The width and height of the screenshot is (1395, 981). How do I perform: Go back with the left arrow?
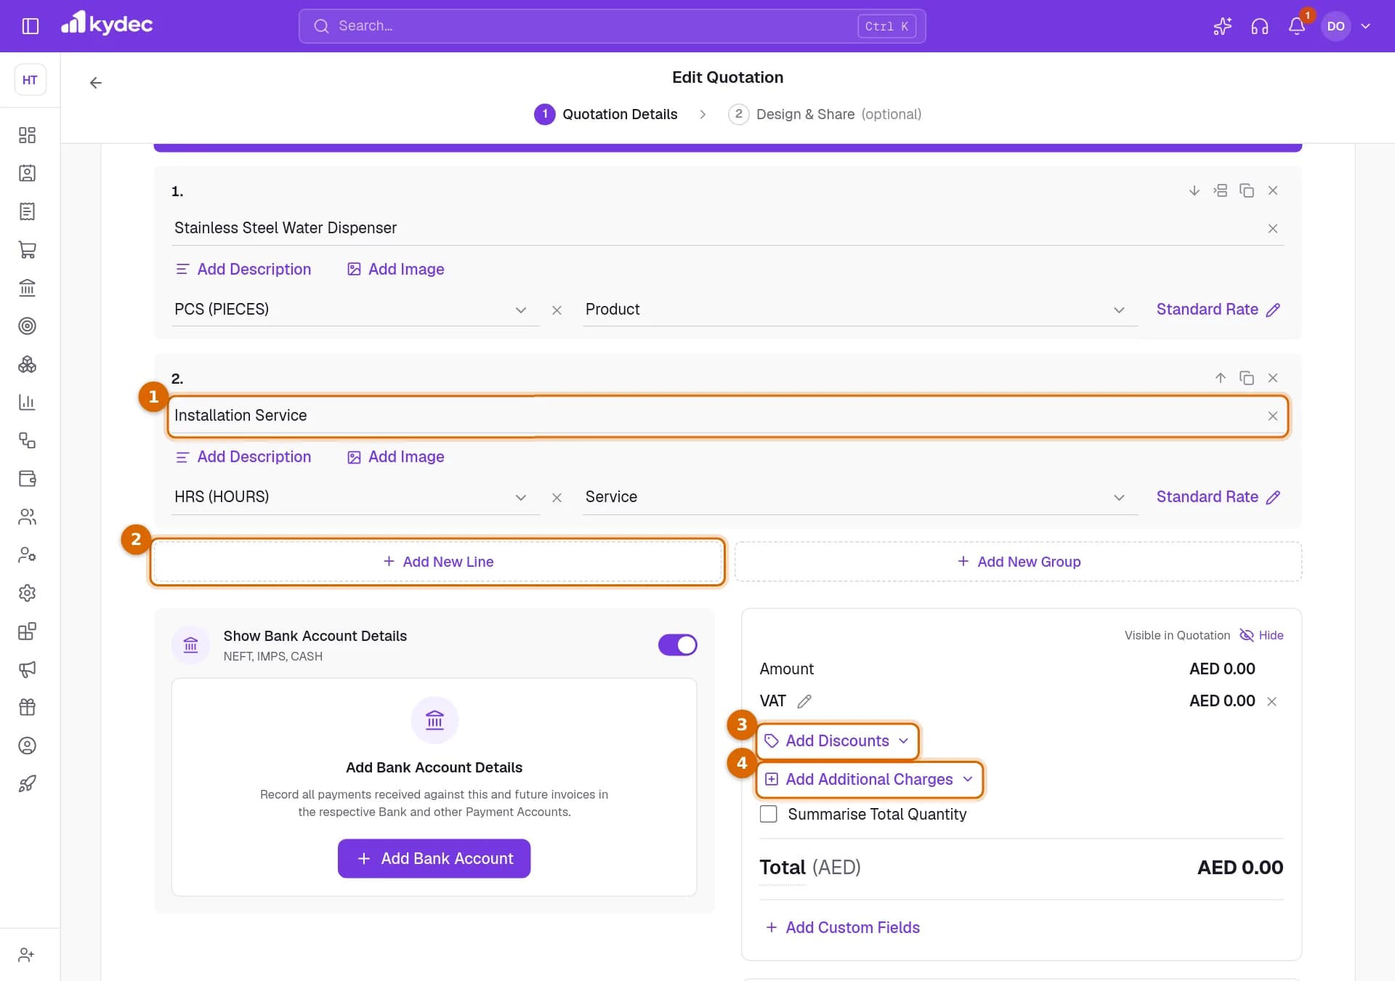(95, 83)
